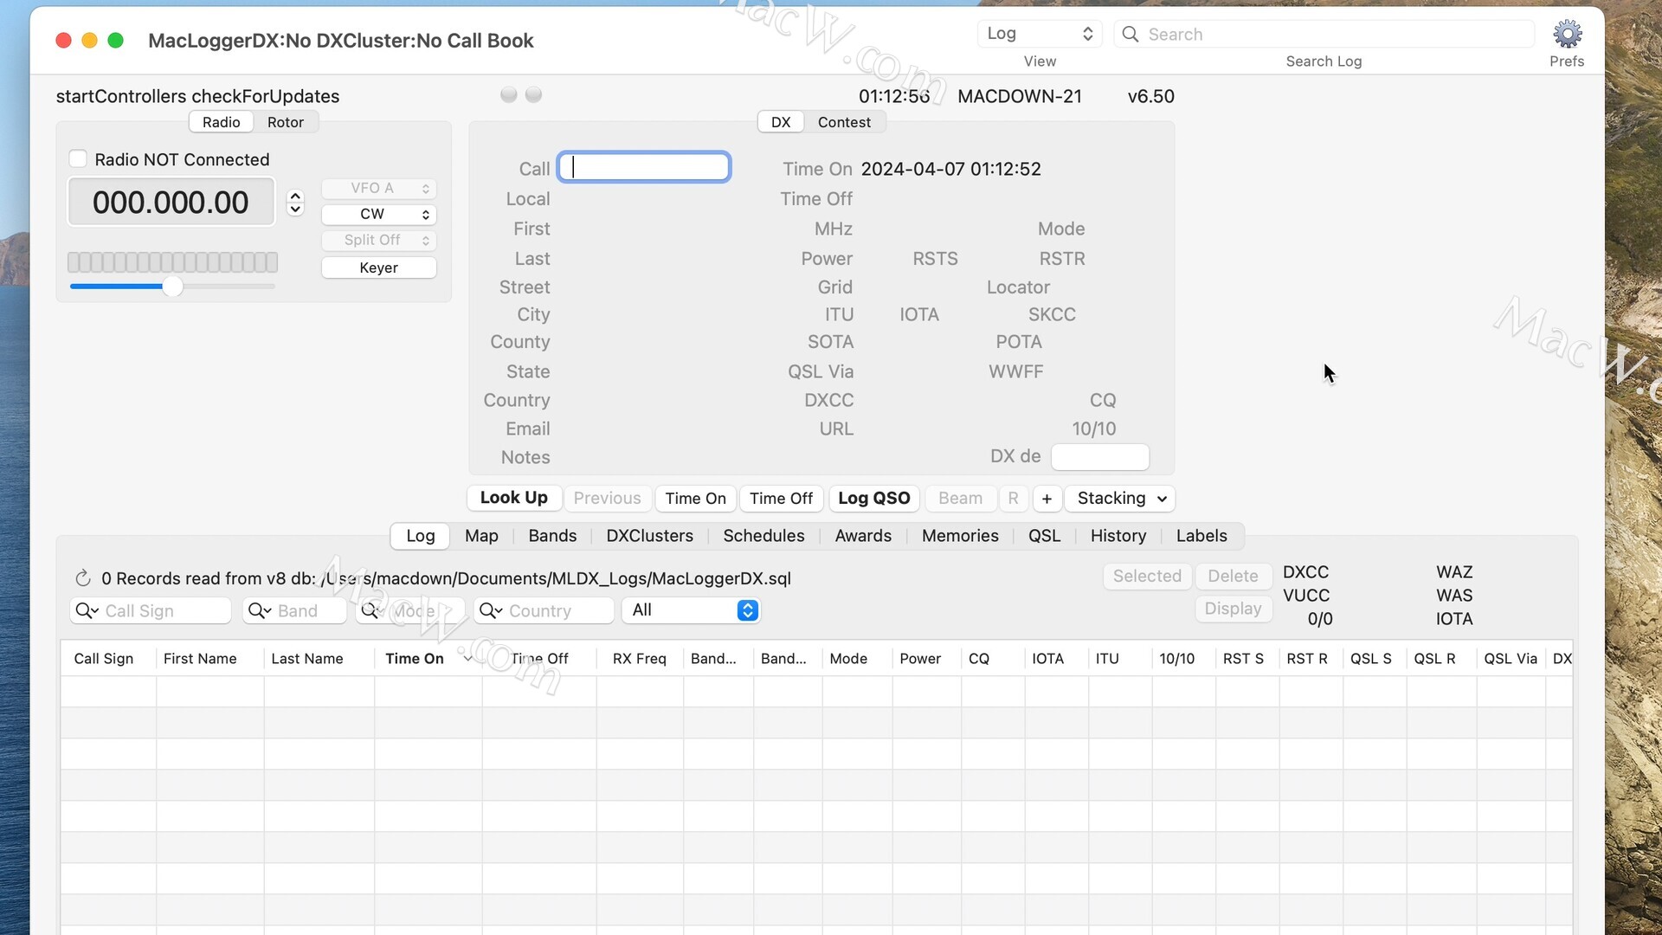Open the VFO A selector
Screen dimensions: 1662x935
point(379,188)
